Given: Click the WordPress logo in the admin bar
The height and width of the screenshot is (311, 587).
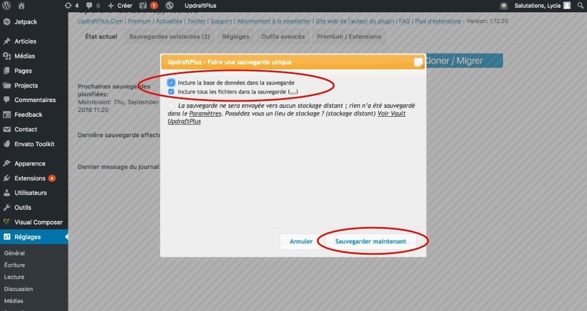Looking at the screenshot, I should pos(6,5).
